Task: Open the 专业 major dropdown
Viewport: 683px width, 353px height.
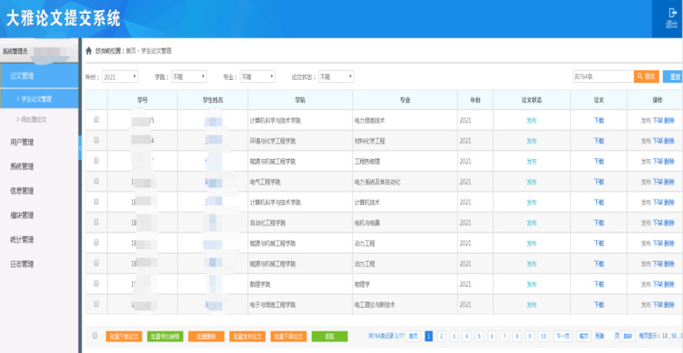Action: coord(257,77)
